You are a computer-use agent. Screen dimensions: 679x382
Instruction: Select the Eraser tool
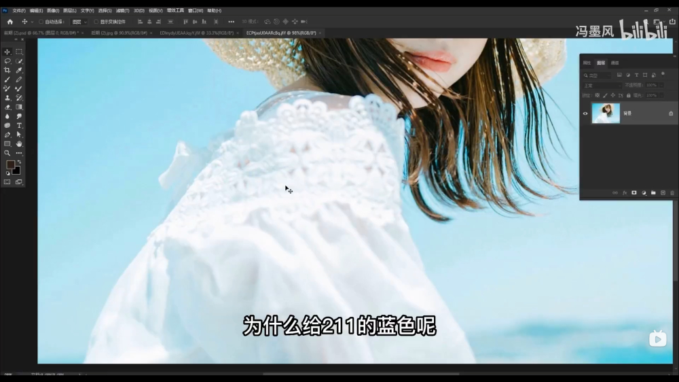[x=7, y=107]
